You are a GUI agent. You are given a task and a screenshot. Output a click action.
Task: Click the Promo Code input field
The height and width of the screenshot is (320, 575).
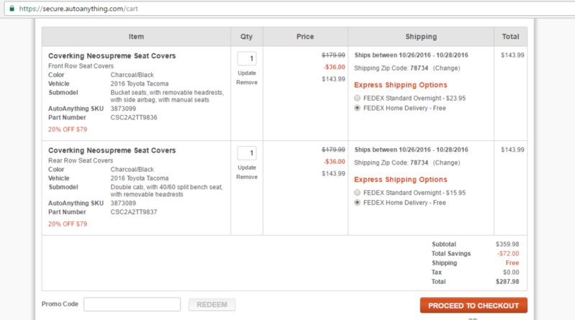point(132,304)
